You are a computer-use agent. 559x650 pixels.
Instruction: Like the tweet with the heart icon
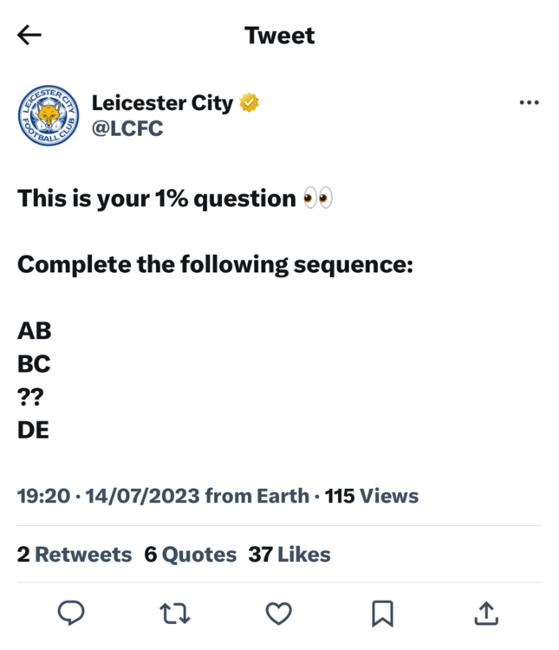(279, 614)
